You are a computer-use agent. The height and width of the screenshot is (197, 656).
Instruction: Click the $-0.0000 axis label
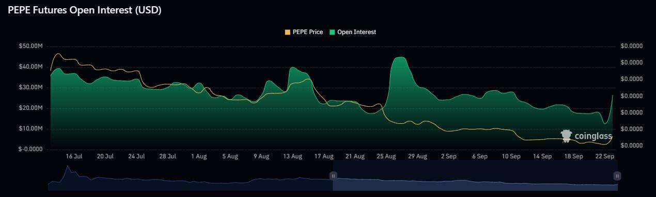(x=31, y=149)
